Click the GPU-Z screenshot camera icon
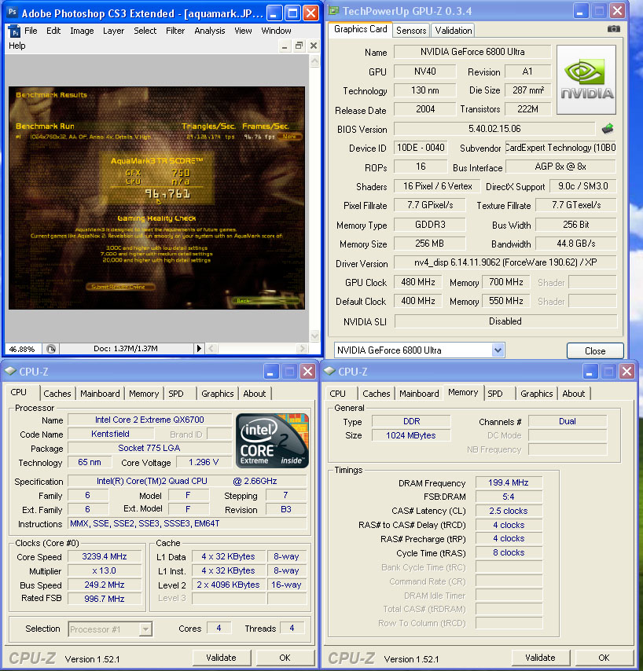 click(x=613, y=28)
